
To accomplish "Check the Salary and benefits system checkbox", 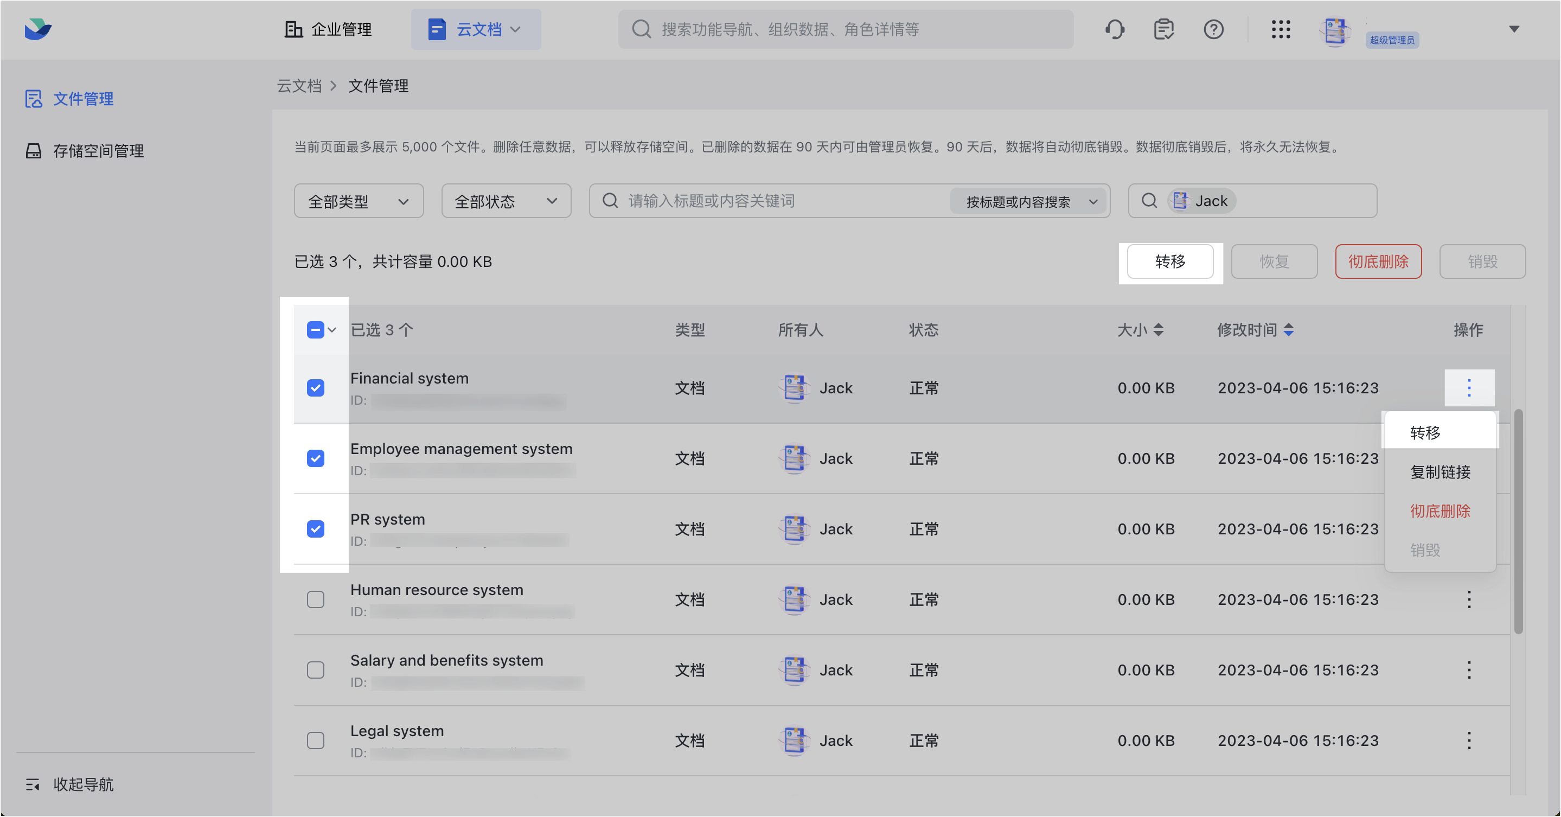I will pyautogui.click(x=315, y=670).
